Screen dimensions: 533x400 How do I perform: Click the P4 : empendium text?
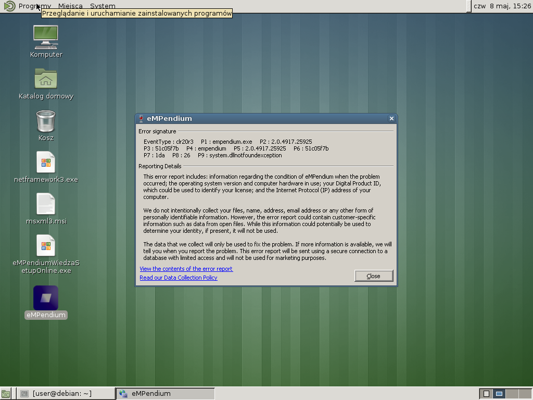[206, 148]
